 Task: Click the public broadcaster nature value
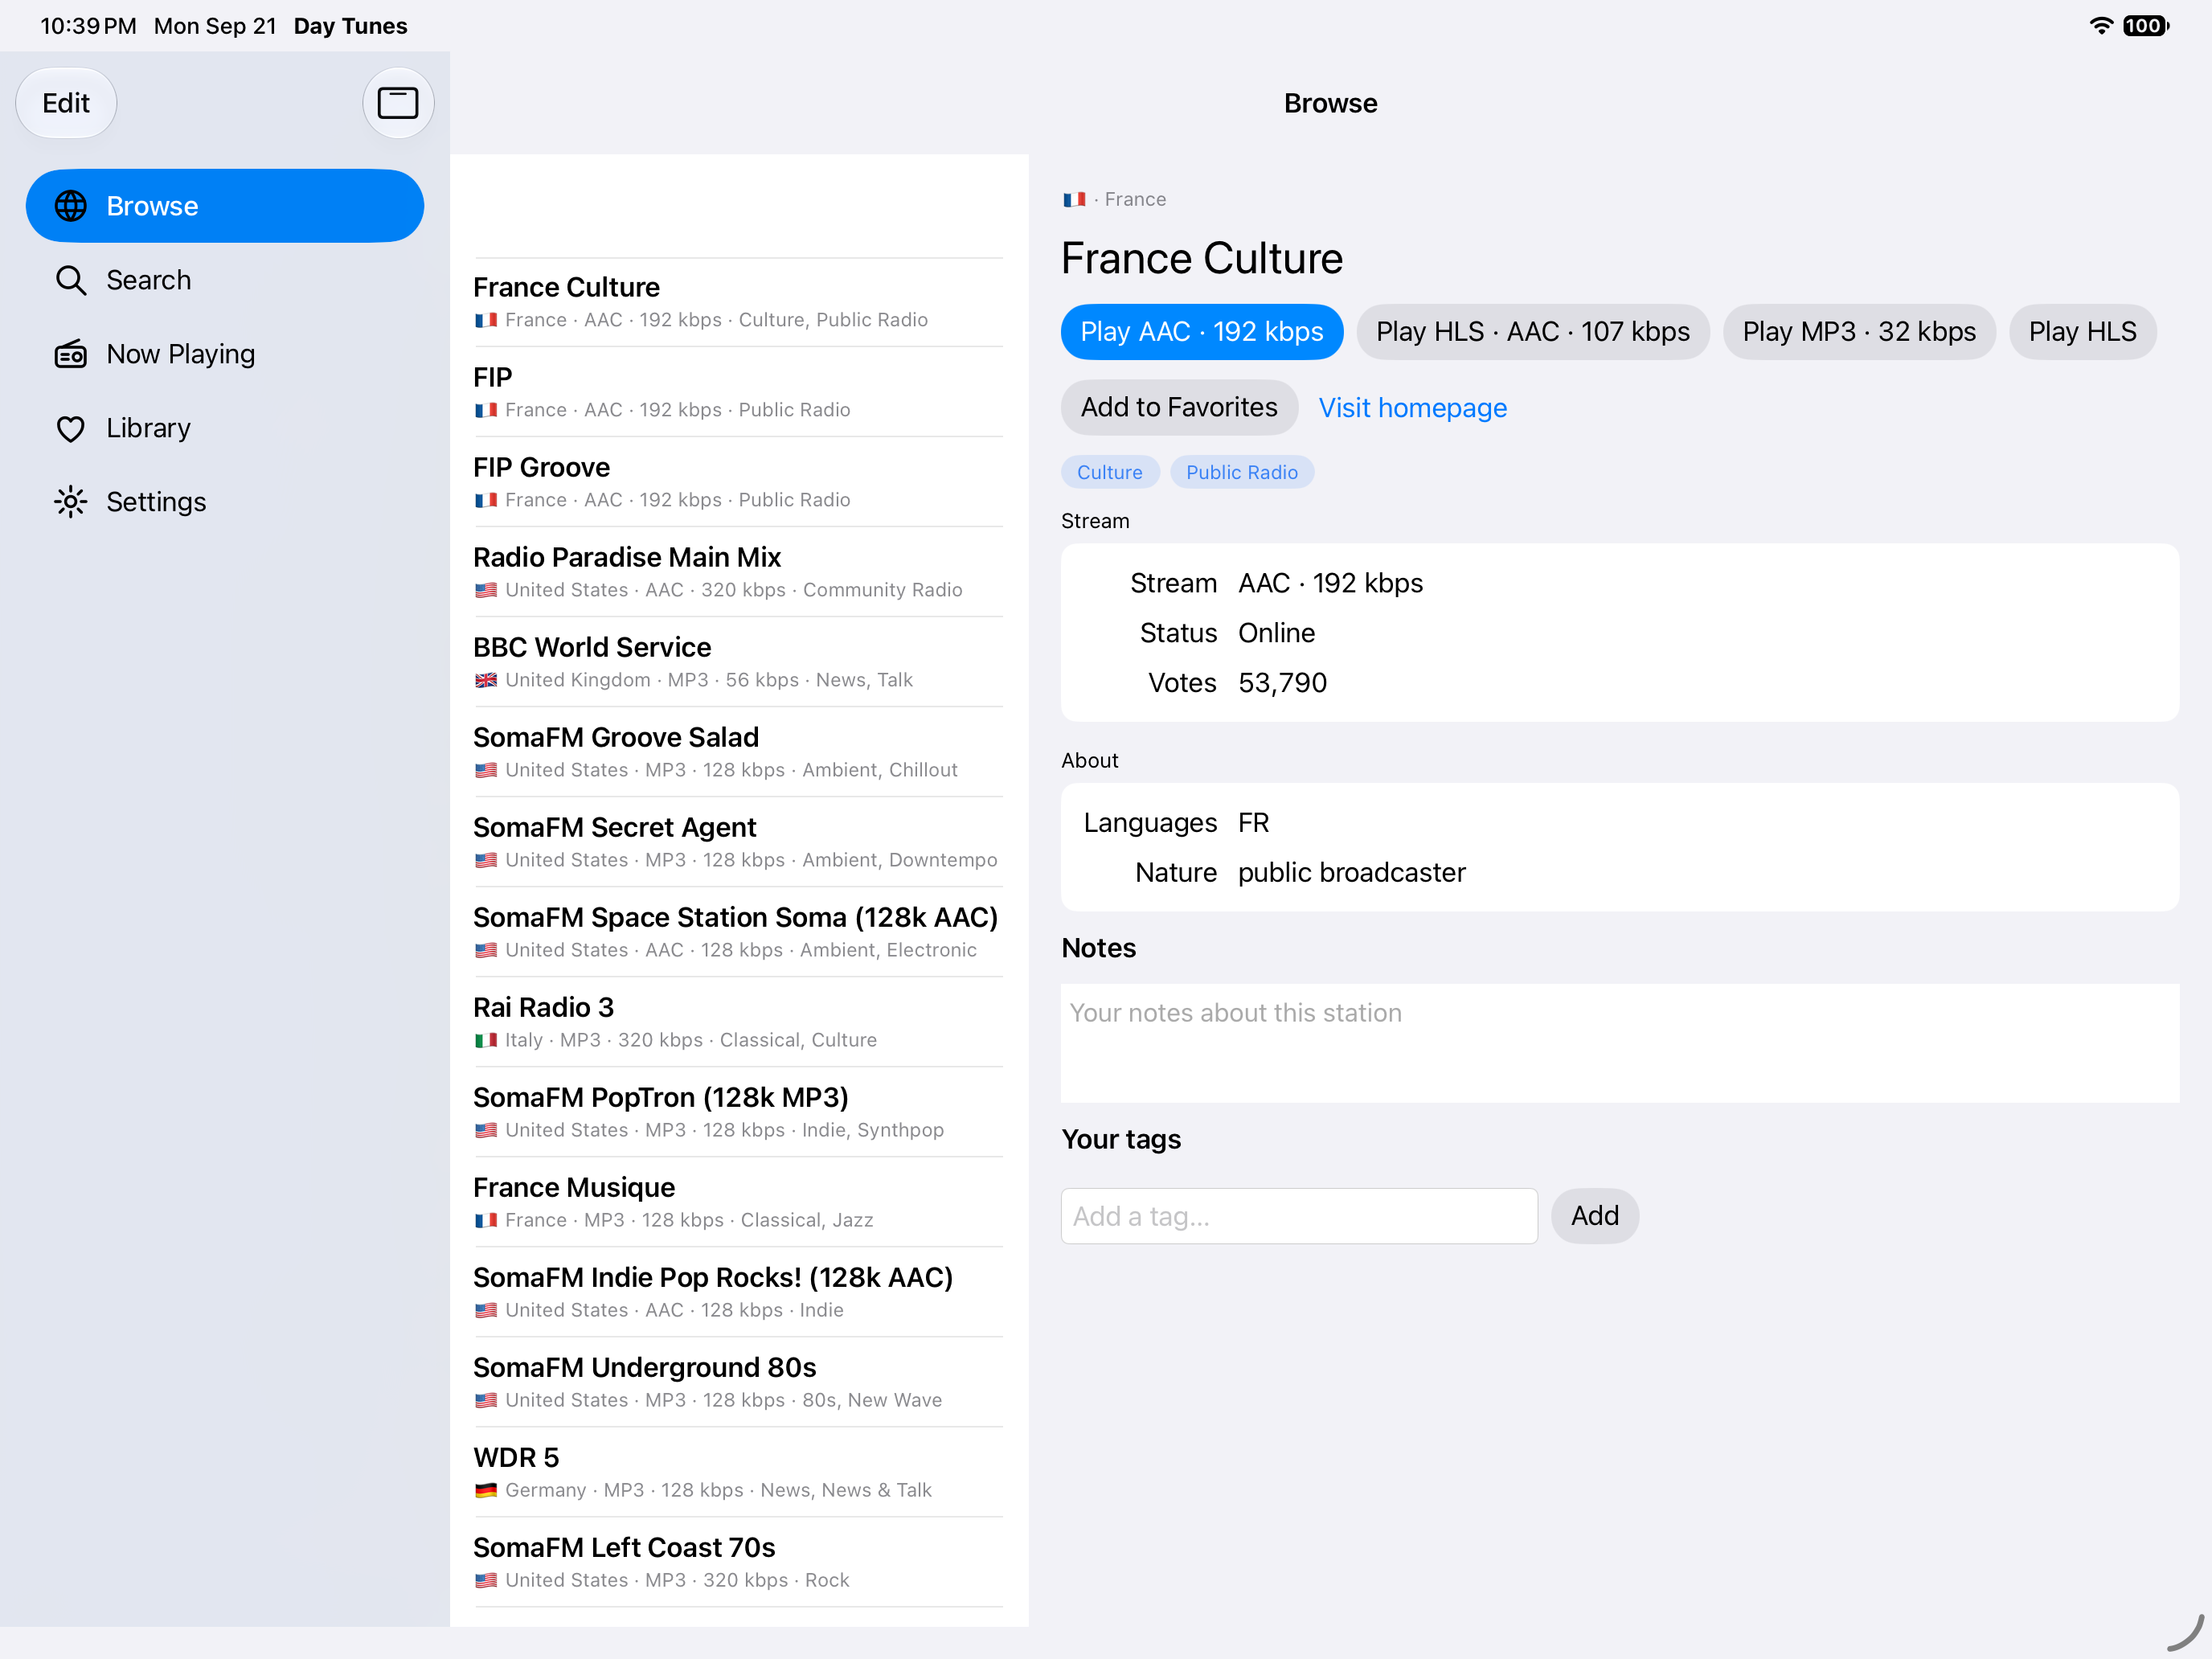tap(1351, 873)
